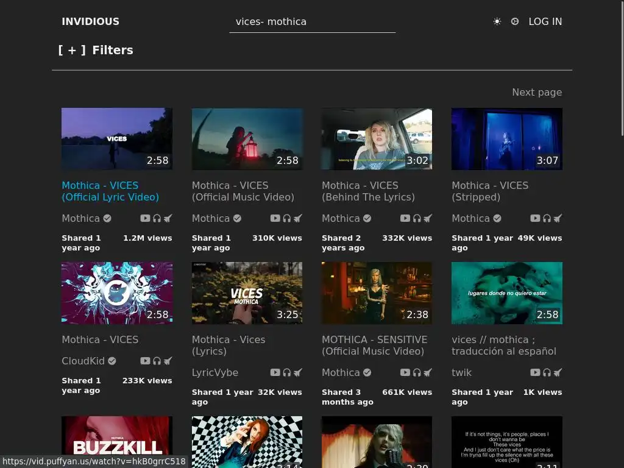This screenshot has width=624, height=468.
Task: Open vices // mothica traducción al español title
Action: (504, 346)
